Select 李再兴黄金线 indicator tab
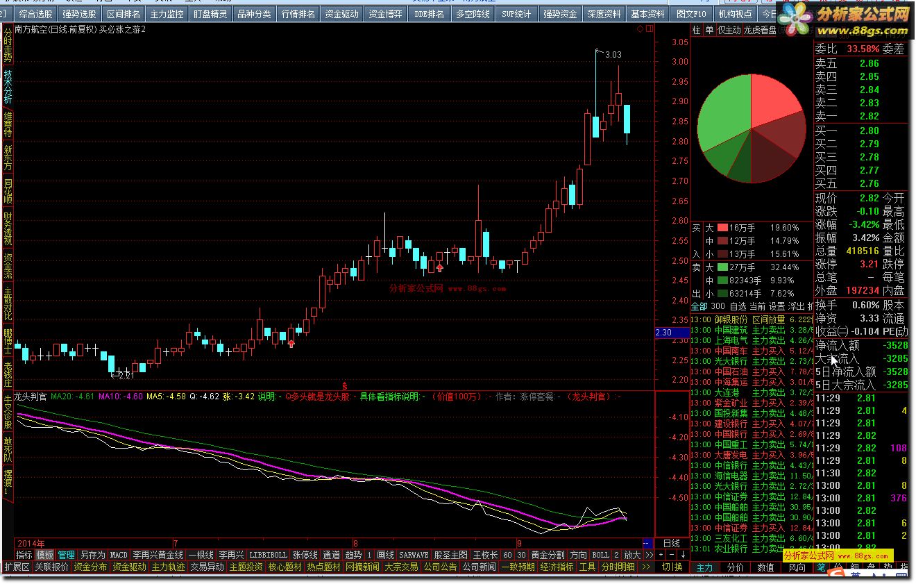 pos(158,555)
